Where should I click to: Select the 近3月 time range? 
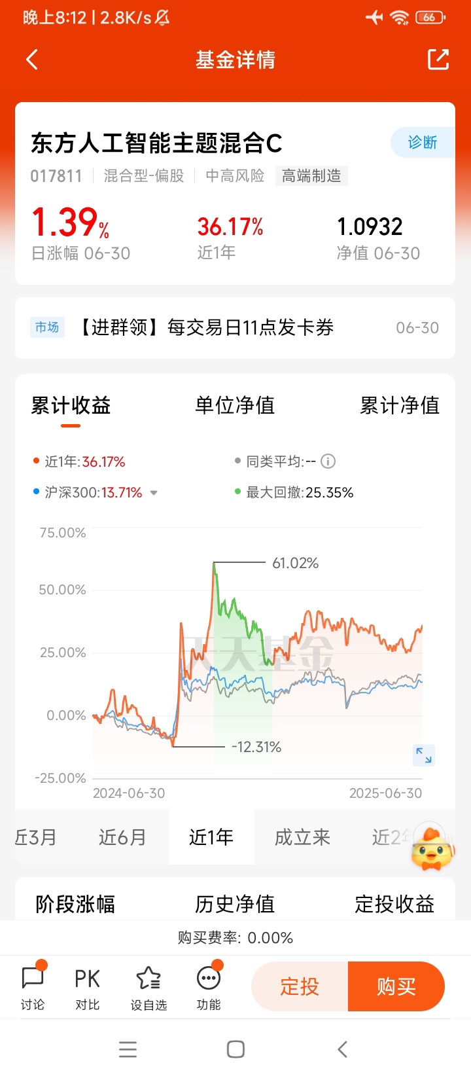[36, 837]
